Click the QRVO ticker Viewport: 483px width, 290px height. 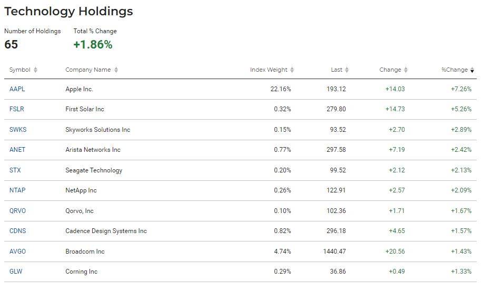click(17, 211)
